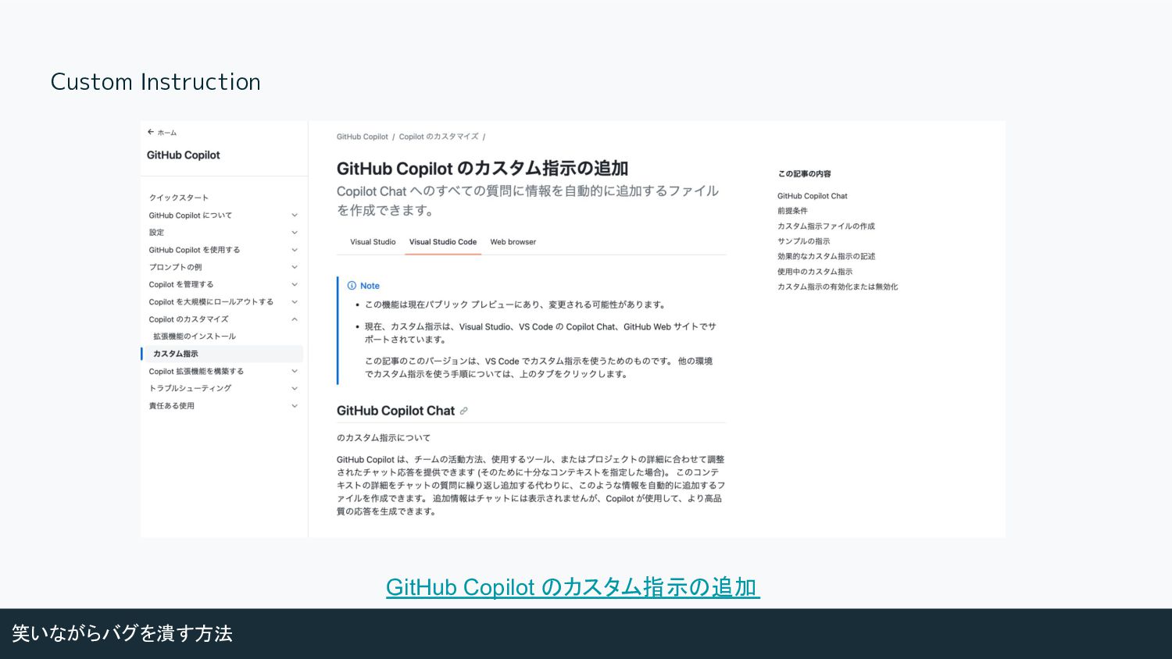Expand Copilot を大規模にロールアウトする chevron
Image resolution: width=1172 pixels, height=659 pixels.
[x=295, y=302]
